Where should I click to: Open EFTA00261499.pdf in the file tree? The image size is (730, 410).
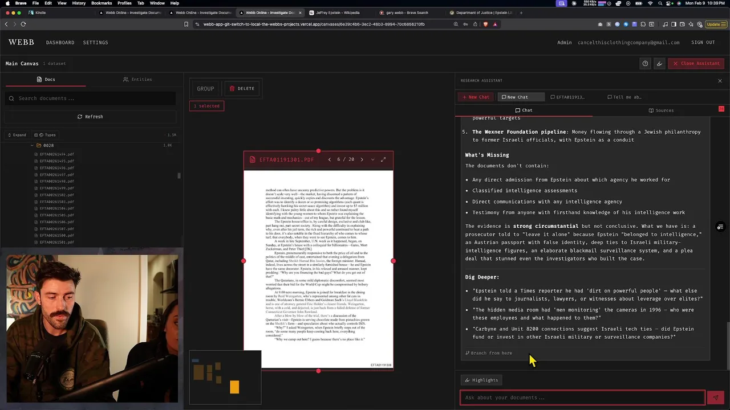coord(56,188)
